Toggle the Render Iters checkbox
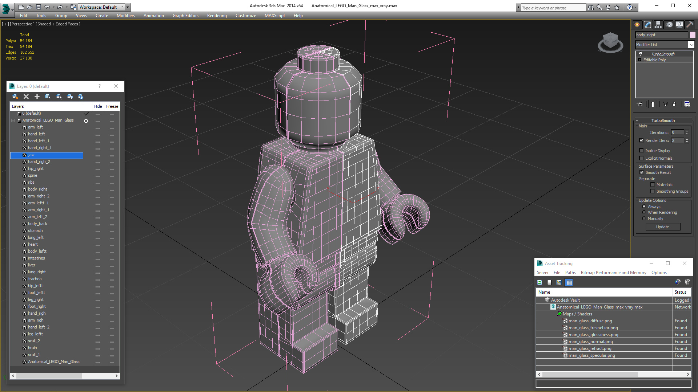The height and width of the screenshot is (392, 698). pos(642,140)
